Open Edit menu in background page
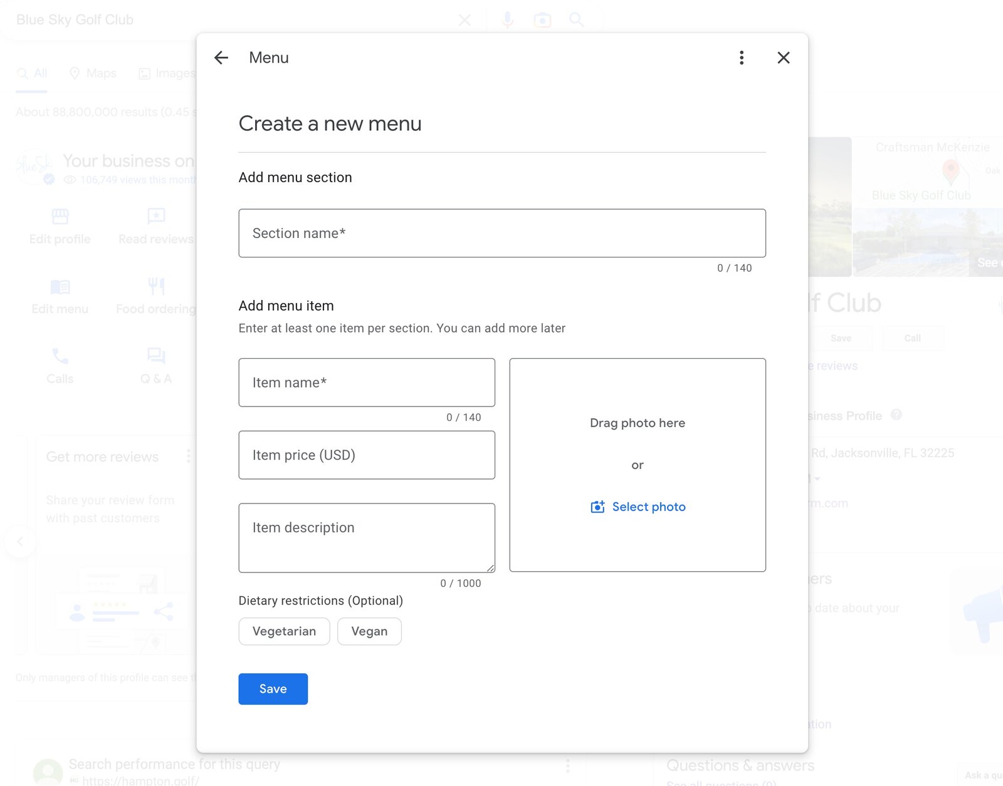Image resolution: width=1003 pixels, height=786 pixels. coord(60,297)
